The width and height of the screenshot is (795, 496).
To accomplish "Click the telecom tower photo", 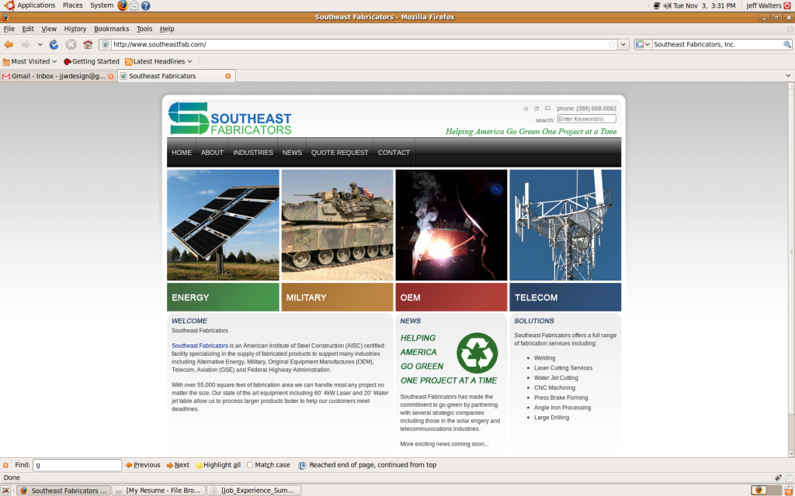I will (x=565, y=225).
